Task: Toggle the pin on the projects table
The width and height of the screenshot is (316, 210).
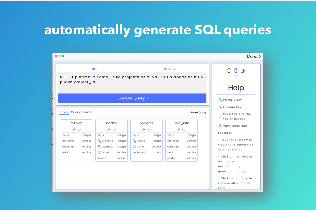Action: (144, 129)
